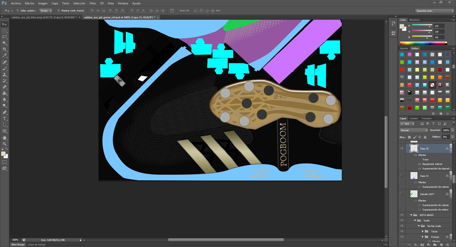
Task: Select the Rectangle shape tool
Action: point(5,131)
